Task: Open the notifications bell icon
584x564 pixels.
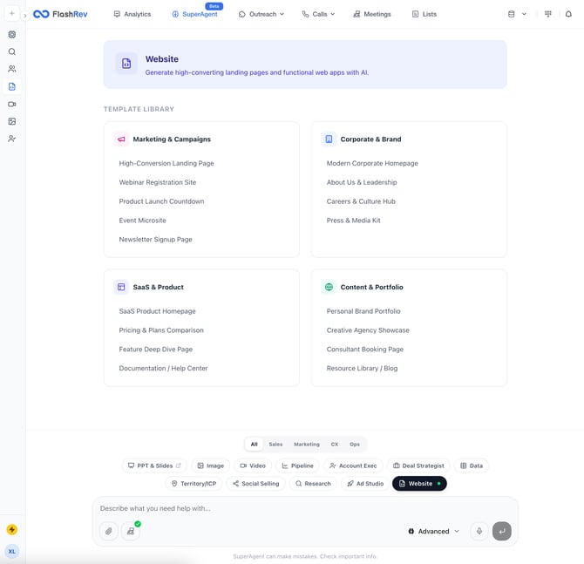Action: (x=568, y=14)
